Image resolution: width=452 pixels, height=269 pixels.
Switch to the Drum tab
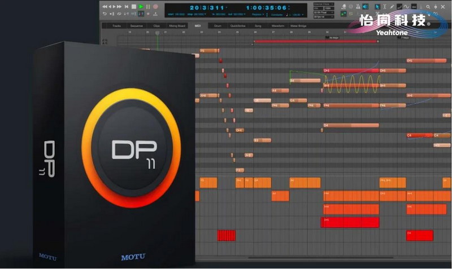(218, 26)
